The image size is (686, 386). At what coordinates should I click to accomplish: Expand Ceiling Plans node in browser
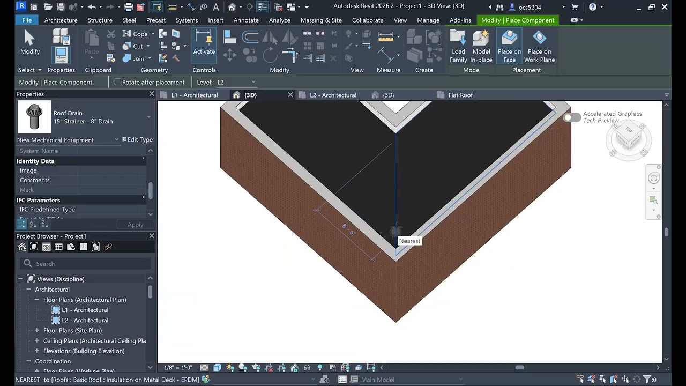(36, 340)
